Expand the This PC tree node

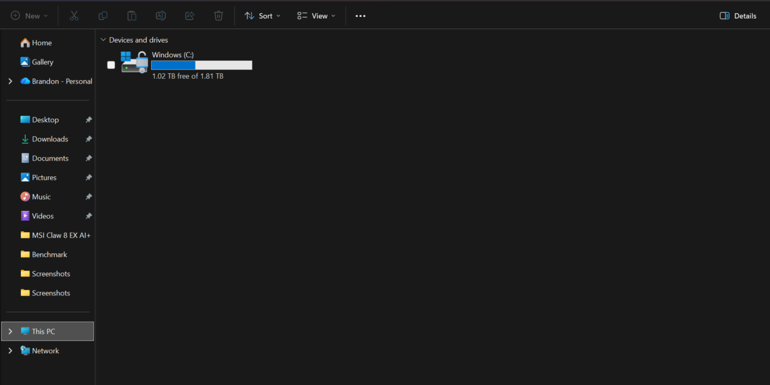click(x=10, y=331)
